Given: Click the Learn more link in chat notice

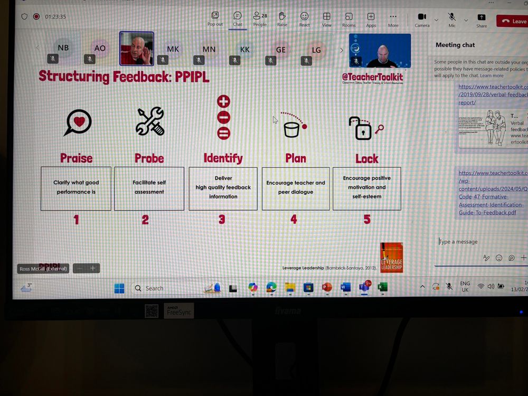Looking at the screenshot, I should [x=492, y=76].
